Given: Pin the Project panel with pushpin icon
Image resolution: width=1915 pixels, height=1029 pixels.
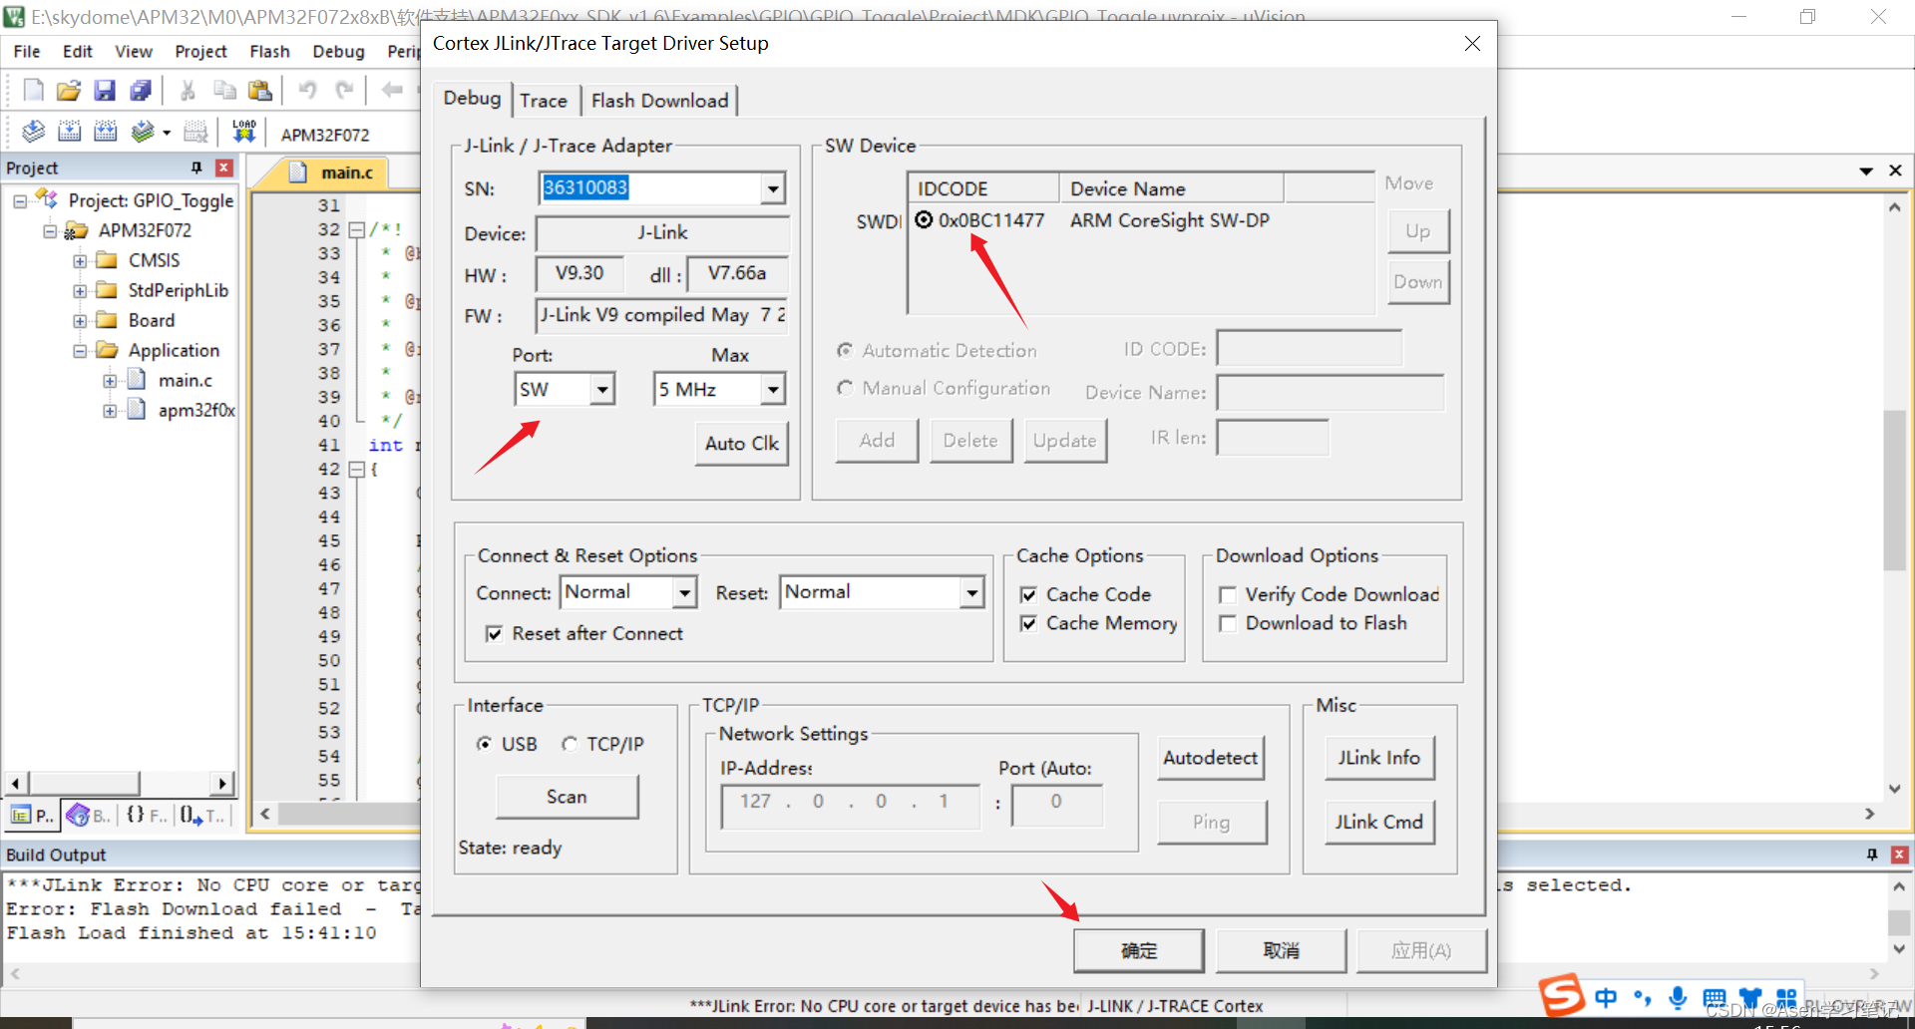Looking at the screenshot, I should click(196, 168).
